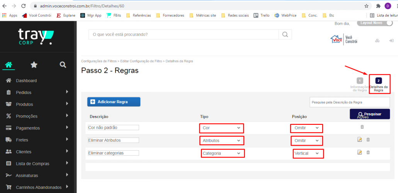This screenshot has height=193, width=398.
Task: Delete the 'Eliminar categorias' rule trash icon
Action: pos(368,153)
